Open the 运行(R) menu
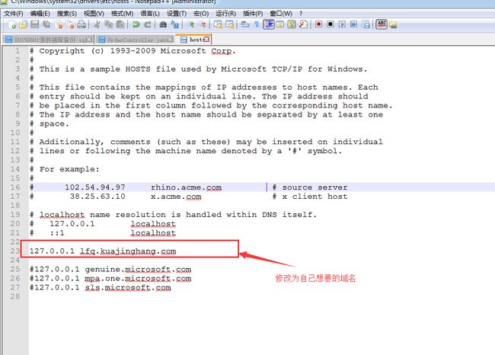 pyautogui.click(x=225, y=14)
